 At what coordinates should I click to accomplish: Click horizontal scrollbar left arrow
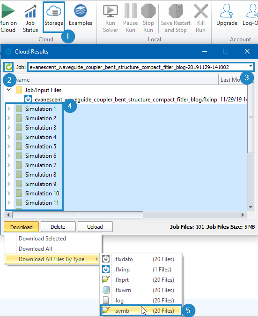[8, 215]
